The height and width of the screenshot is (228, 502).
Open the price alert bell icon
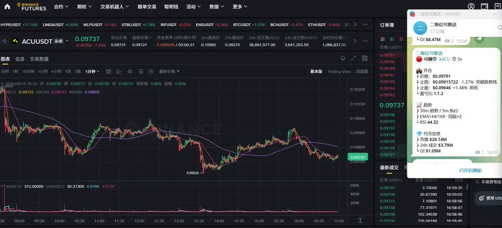343,58
